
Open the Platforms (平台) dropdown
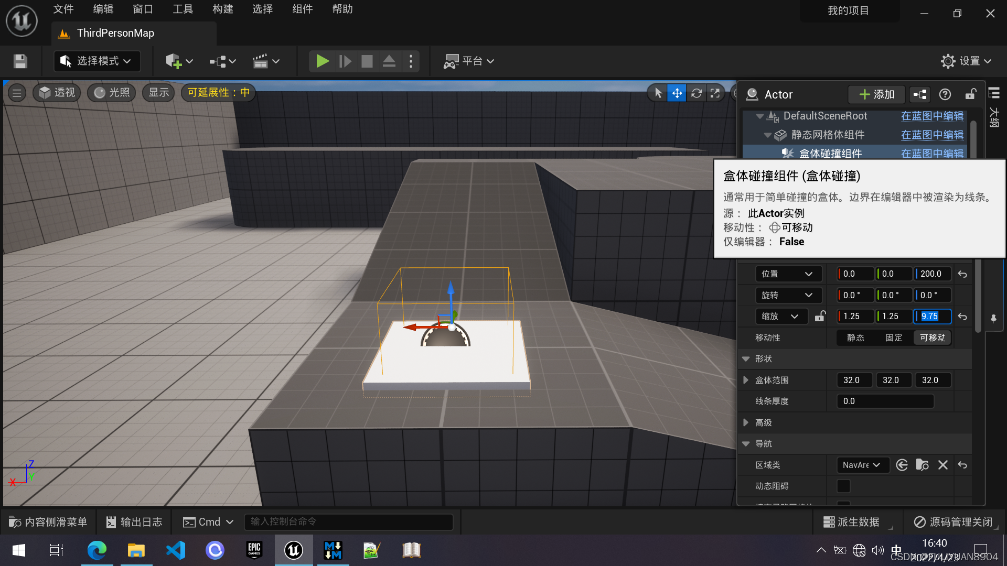(x=468, y=61)
